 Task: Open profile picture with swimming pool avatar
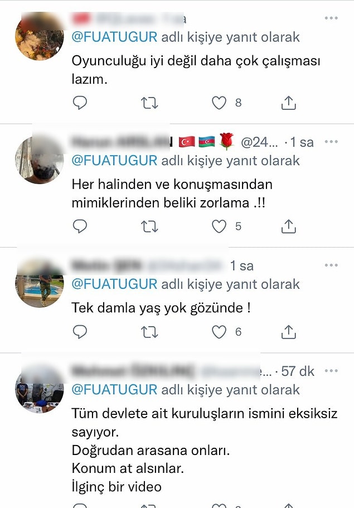pyautogui.click(x=40, y=283)
